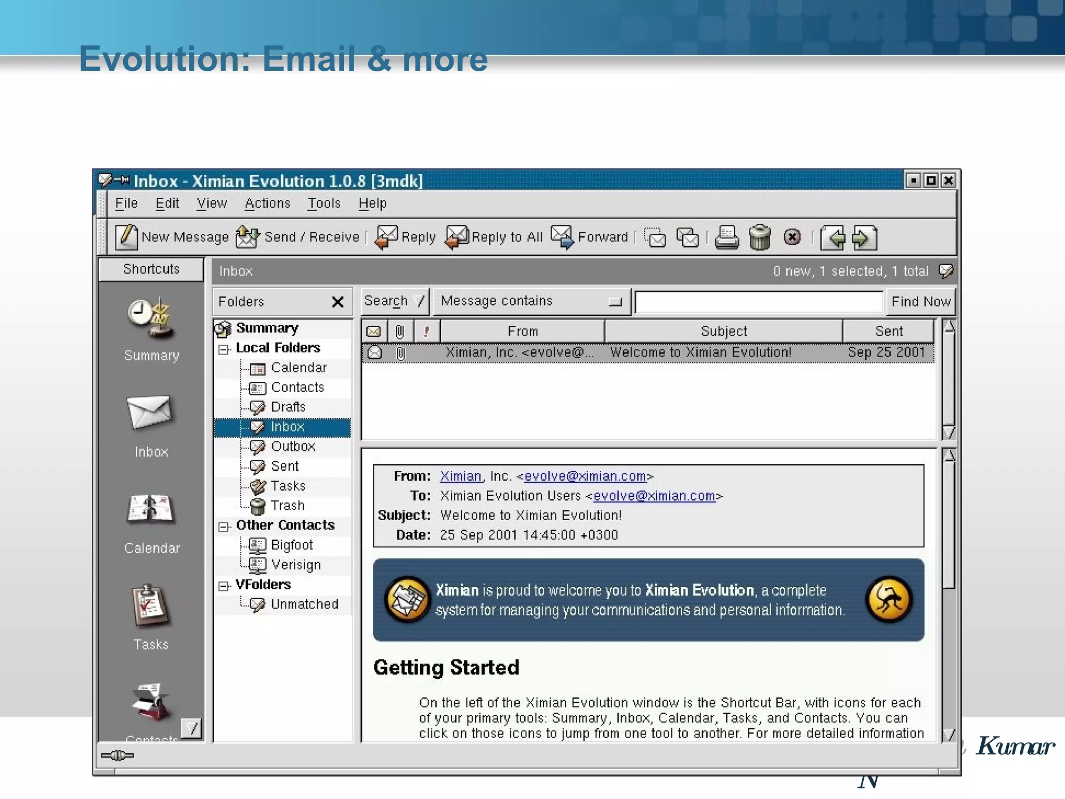Click the Trash folder icon in tree
The height and width of the screenshot is (799, 1065).
tap(257, 506)
